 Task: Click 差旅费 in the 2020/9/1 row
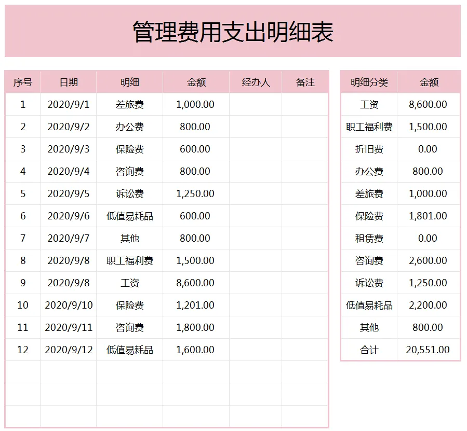[129, 104]
